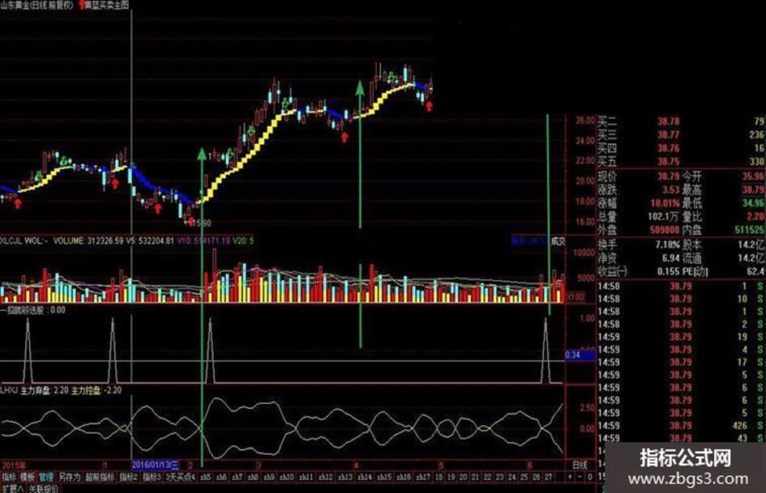Screen dimensions: 766x493
Task: Select the zb5 indicator tab
Action: (x=206, y=477)
